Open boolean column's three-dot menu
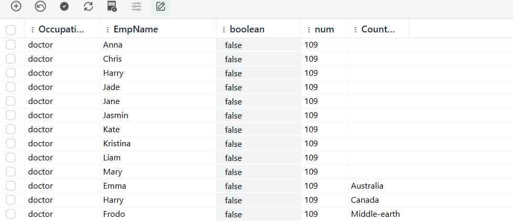This screenshot has height=221, width=513. (x=224, y=30)
